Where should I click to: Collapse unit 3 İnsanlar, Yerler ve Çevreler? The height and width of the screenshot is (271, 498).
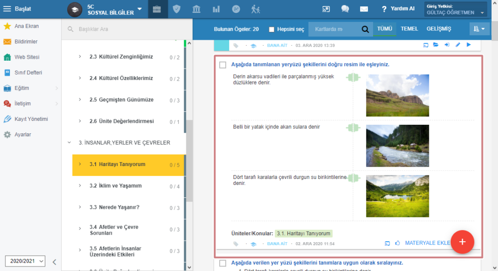pos(69,143)
